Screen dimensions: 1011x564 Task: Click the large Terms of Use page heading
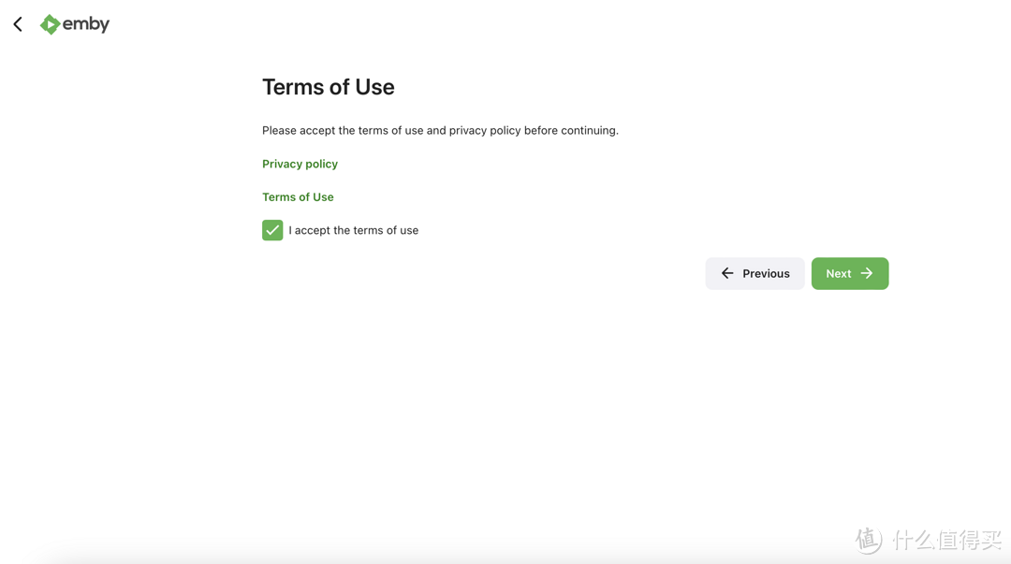tap(328, 87)
